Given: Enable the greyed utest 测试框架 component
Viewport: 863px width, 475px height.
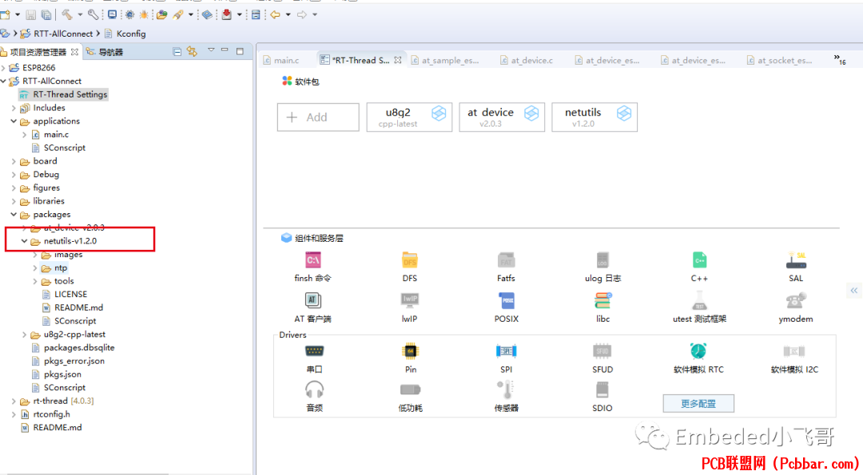Looking at the screenshot, I should (x=699, y=300).
